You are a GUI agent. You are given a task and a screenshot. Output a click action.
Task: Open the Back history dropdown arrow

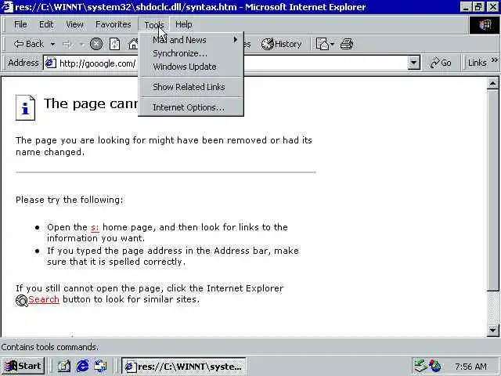pyautogui.click(x=52, y=44)
